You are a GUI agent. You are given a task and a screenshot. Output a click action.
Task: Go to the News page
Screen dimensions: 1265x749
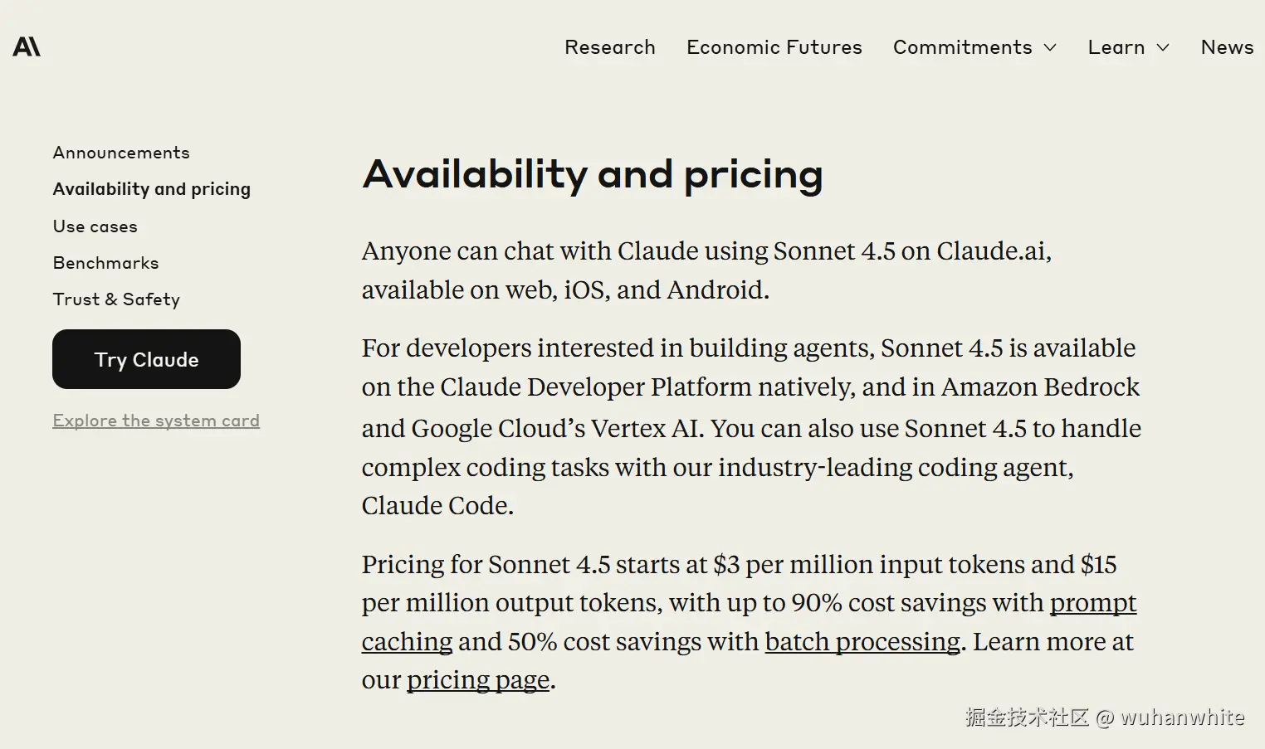point(1226,47)
